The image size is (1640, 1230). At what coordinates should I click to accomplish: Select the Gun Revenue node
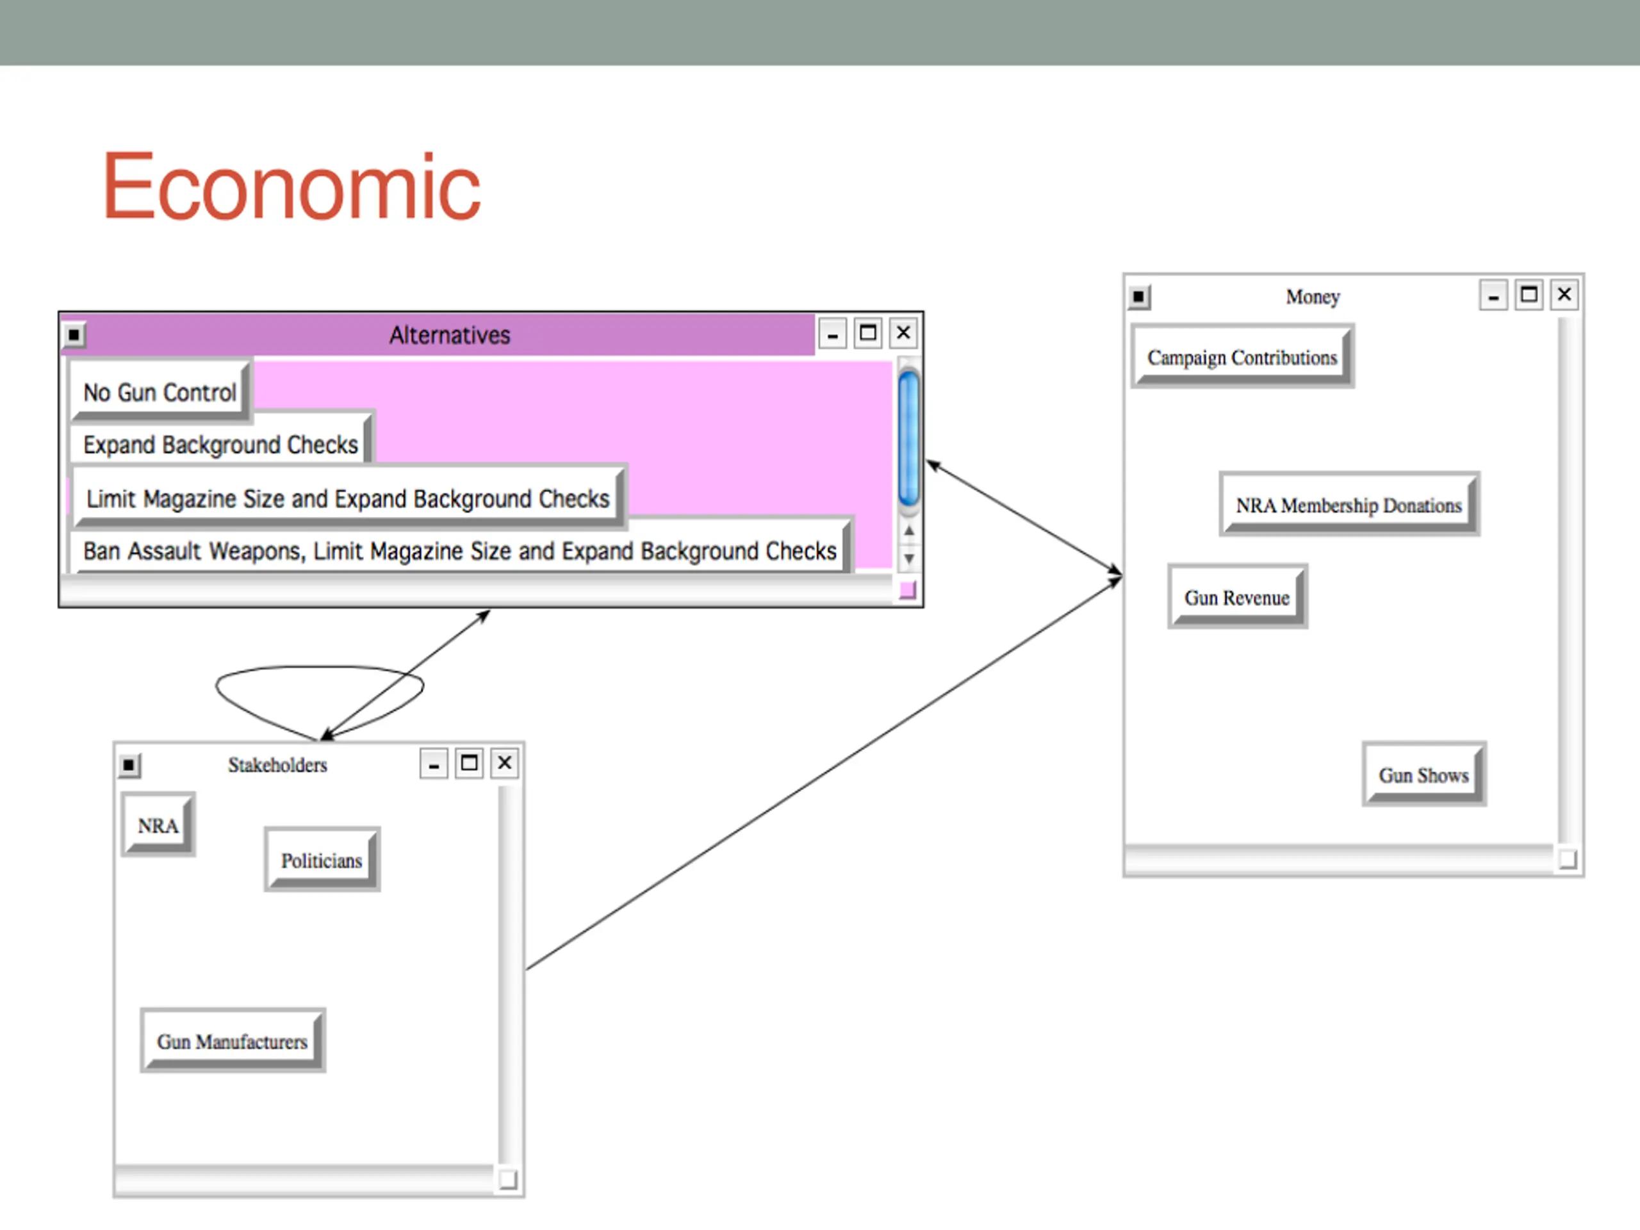click(1236, 598)
